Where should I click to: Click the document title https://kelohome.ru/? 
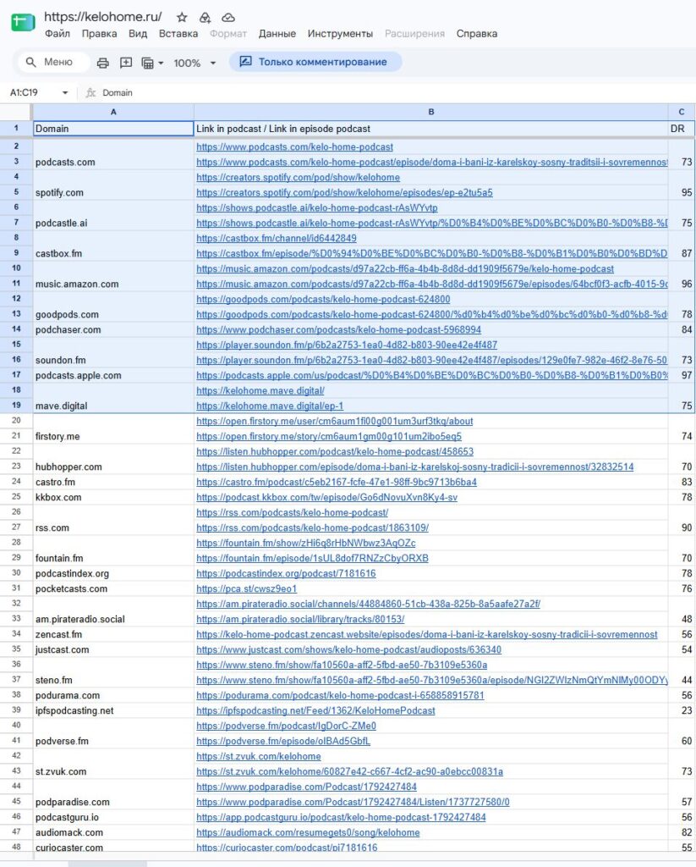tap(102, 17)
